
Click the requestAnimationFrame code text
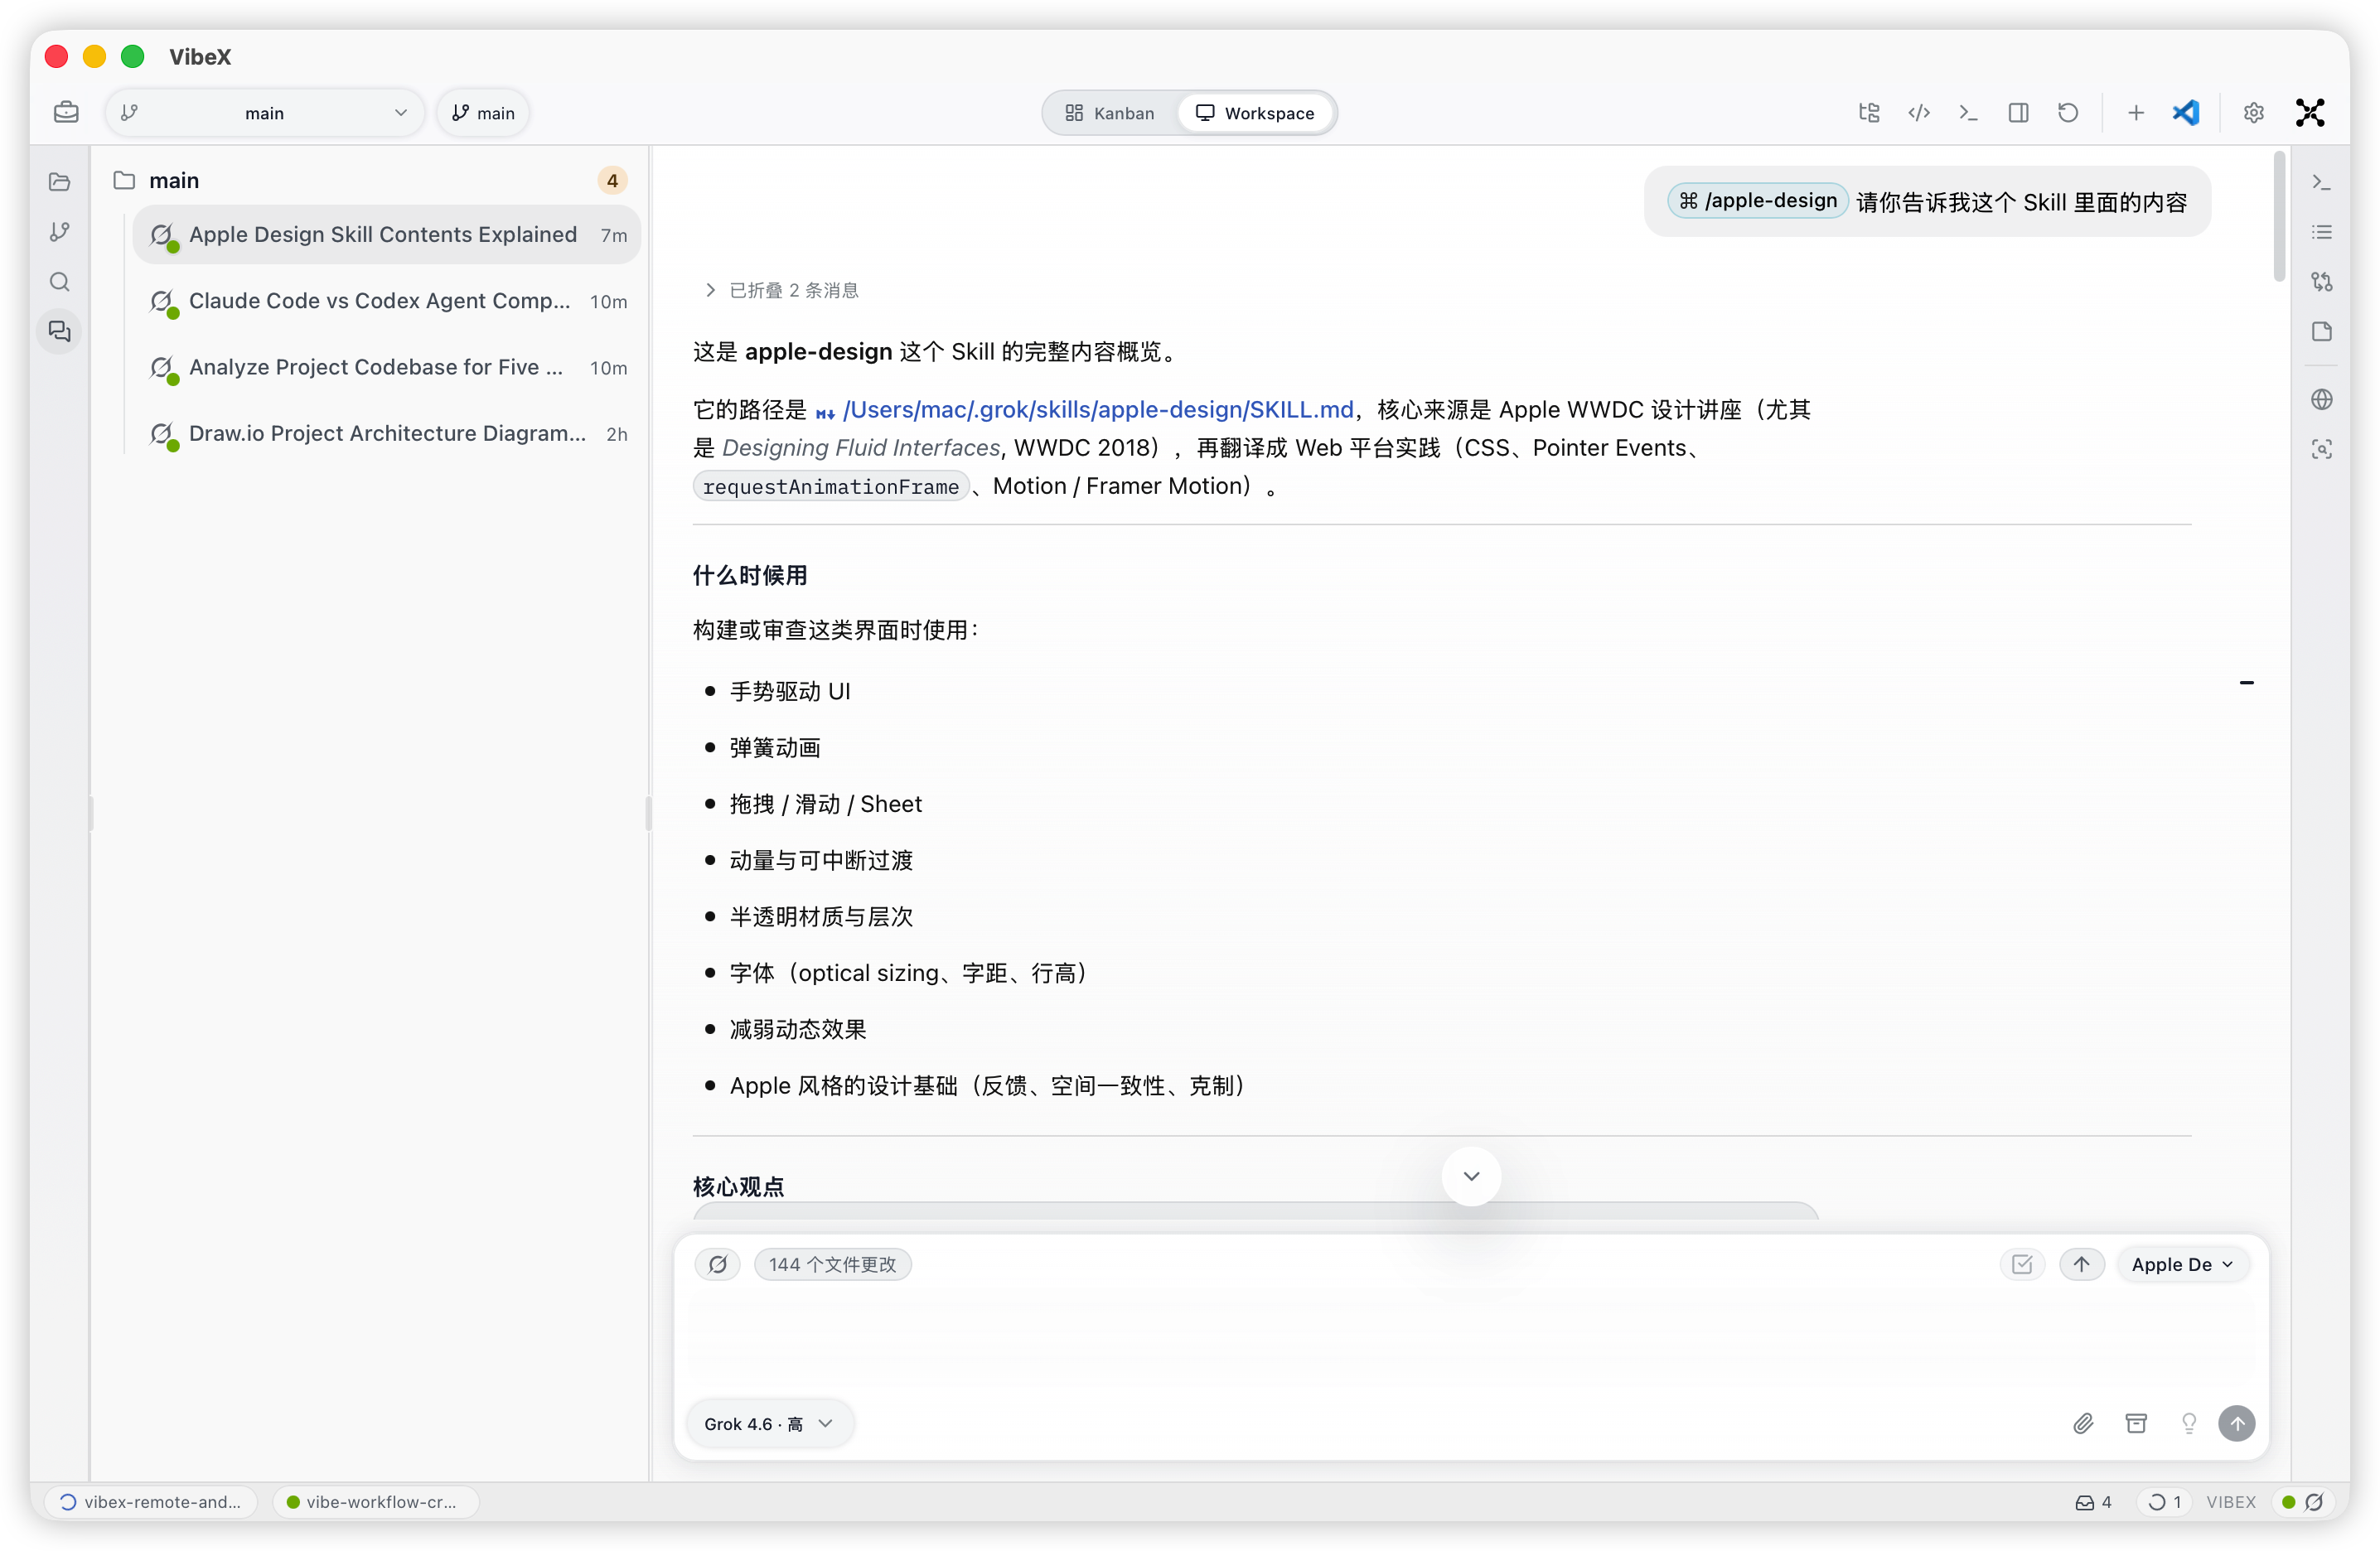pos(830,486)
